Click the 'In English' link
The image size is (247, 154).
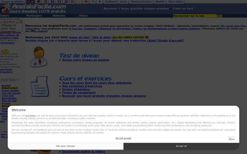tap(40, 31)
